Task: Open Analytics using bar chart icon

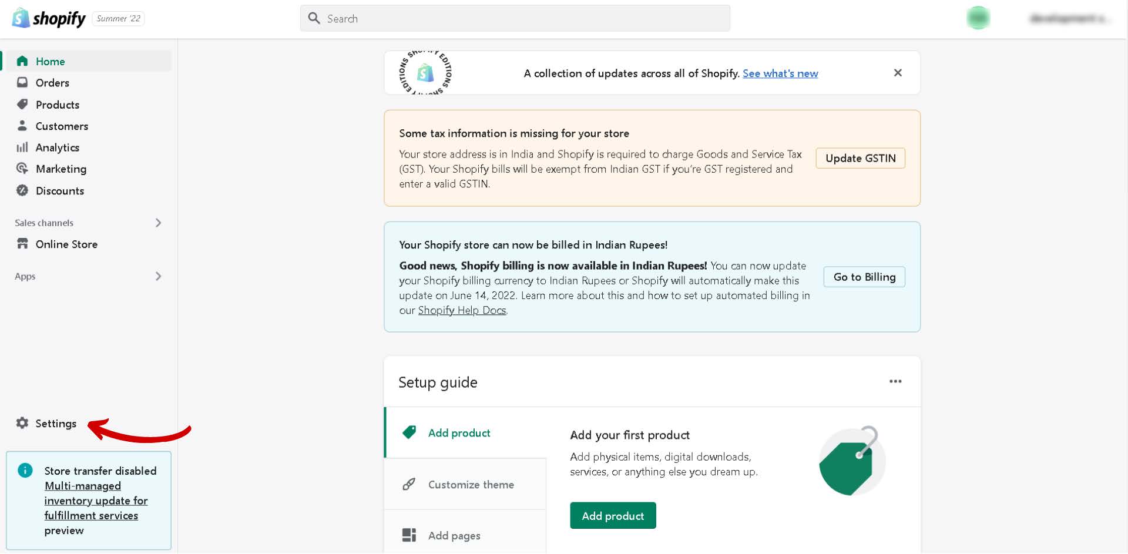Action: [x=22, y=147]
